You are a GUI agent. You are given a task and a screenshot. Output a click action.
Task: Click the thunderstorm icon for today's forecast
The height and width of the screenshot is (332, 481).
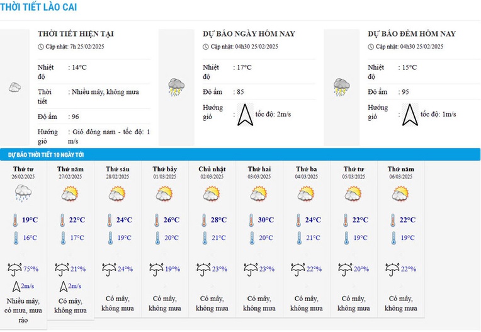click(176, 87)
